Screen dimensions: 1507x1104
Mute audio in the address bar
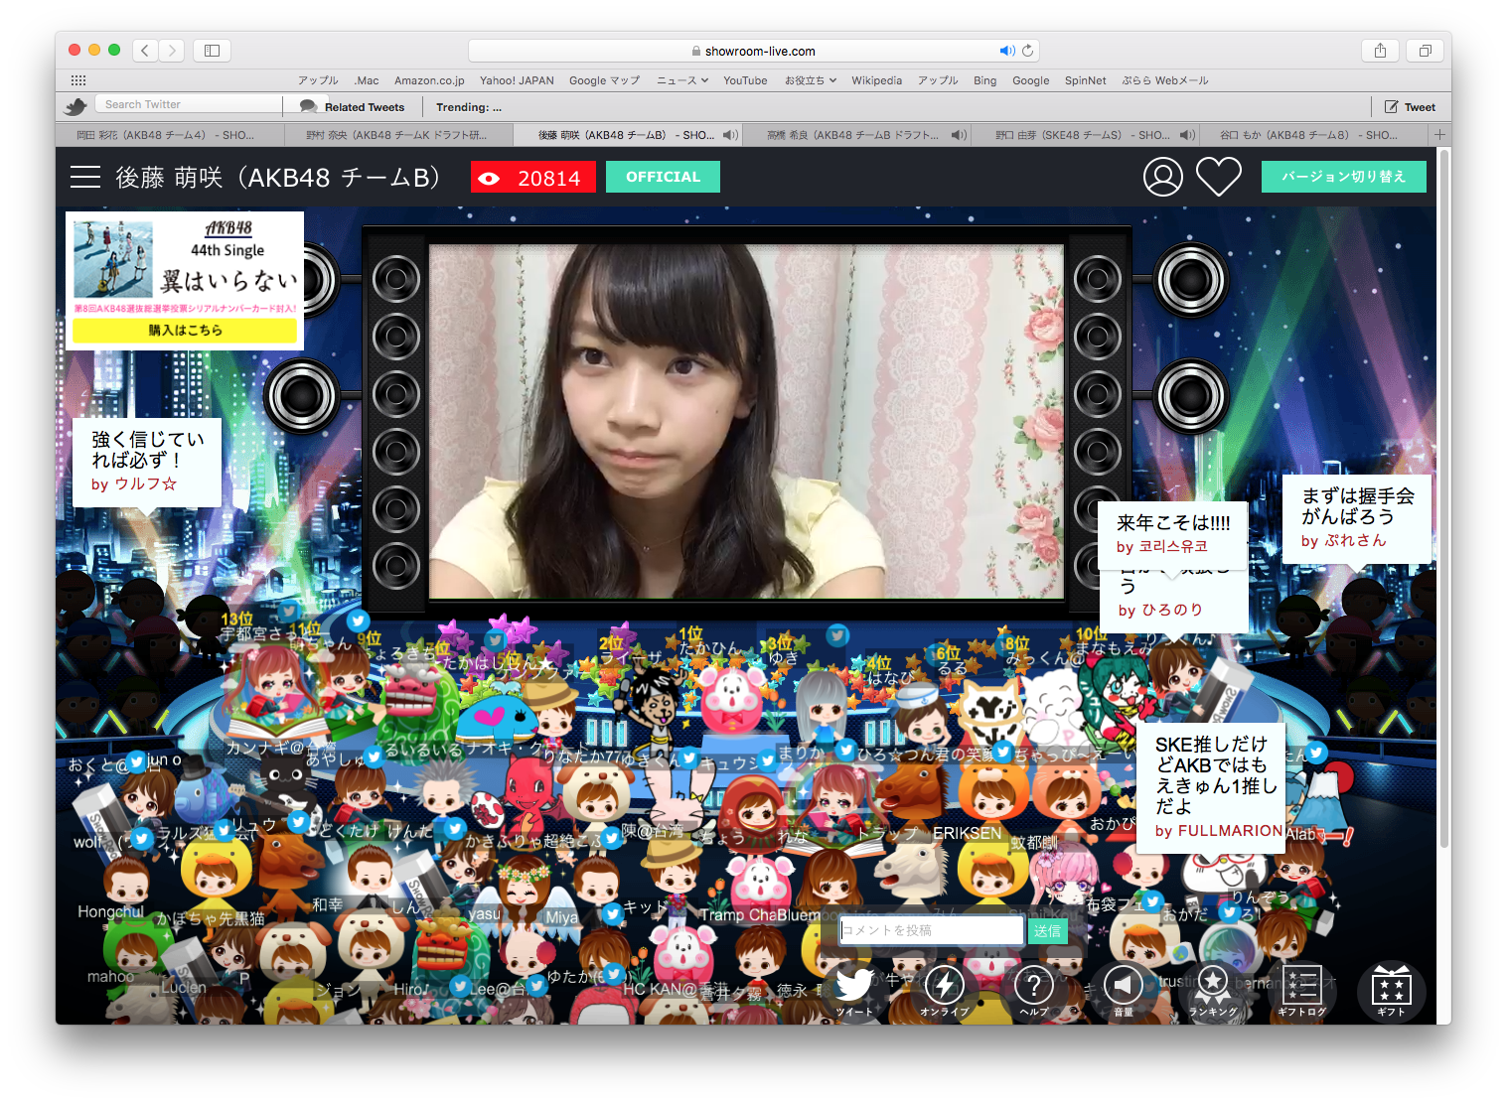[1007, 51]
